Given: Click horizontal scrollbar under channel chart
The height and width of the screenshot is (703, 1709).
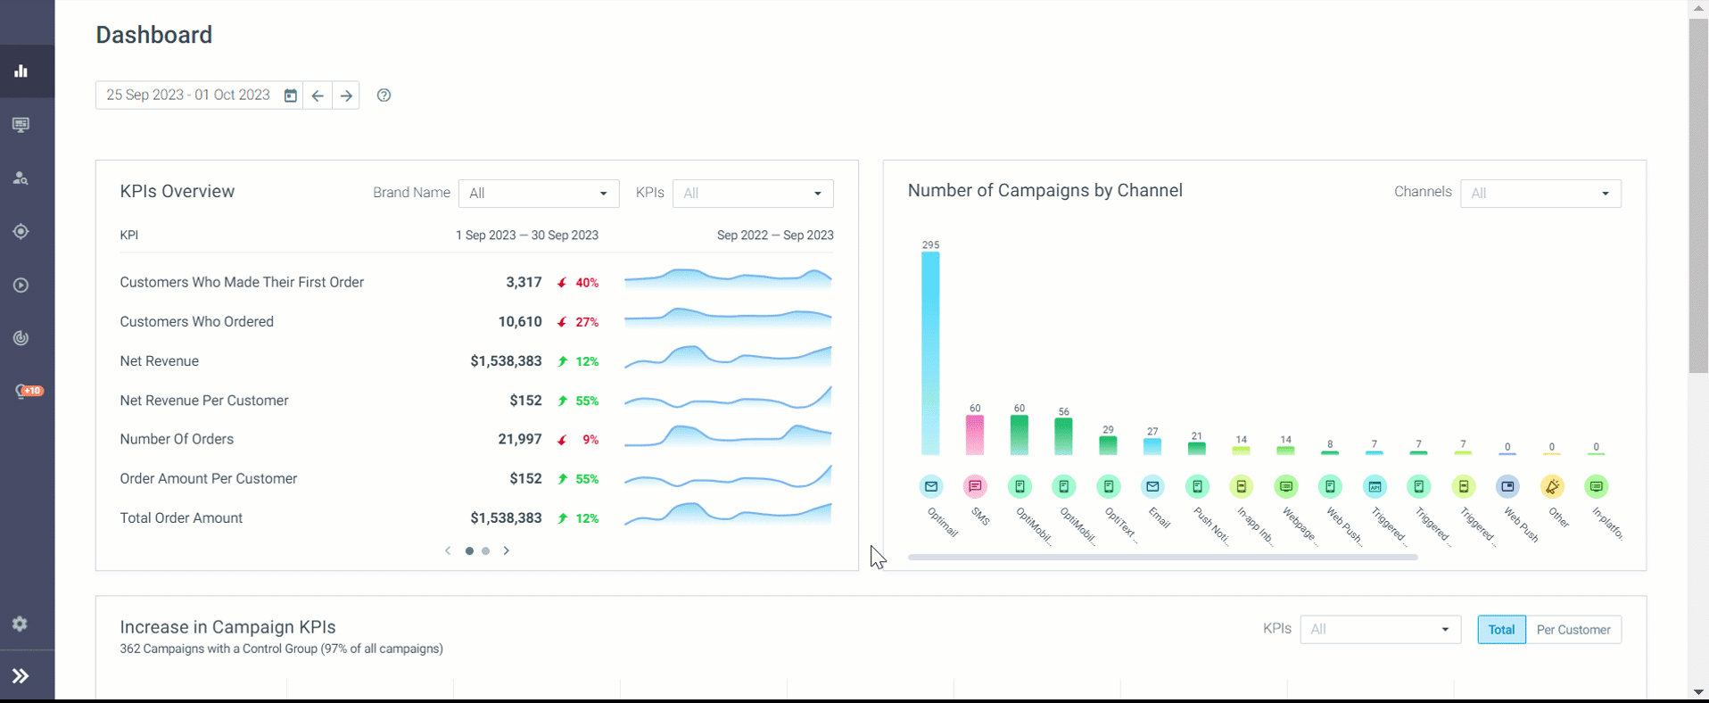Looking at the screenshot, I should pos(1162,558).
